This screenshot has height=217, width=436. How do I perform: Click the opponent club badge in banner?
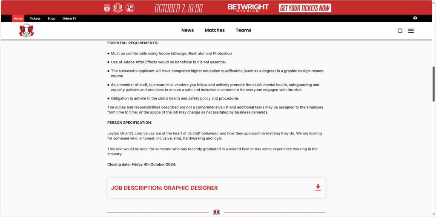pyautogui.click(x=130, y=8)
